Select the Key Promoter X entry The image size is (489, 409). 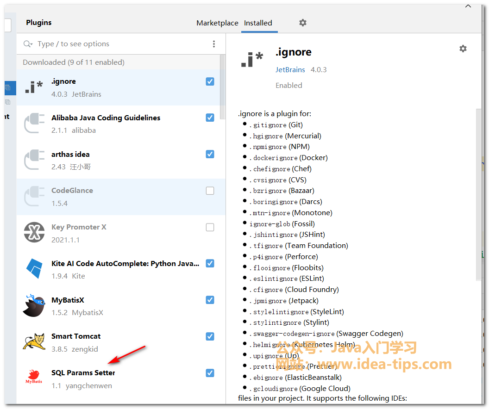click(x=121, y=233)
